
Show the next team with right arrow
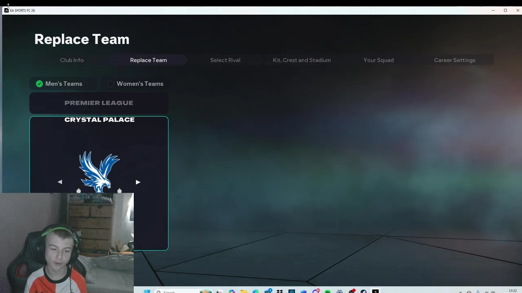tap(138, 182)
